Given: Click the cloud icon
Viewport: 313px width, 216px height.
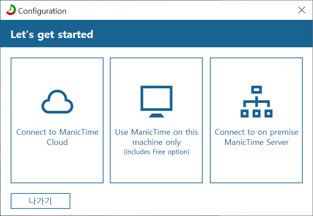Looking at the screenshot, I should coord(57,102).
